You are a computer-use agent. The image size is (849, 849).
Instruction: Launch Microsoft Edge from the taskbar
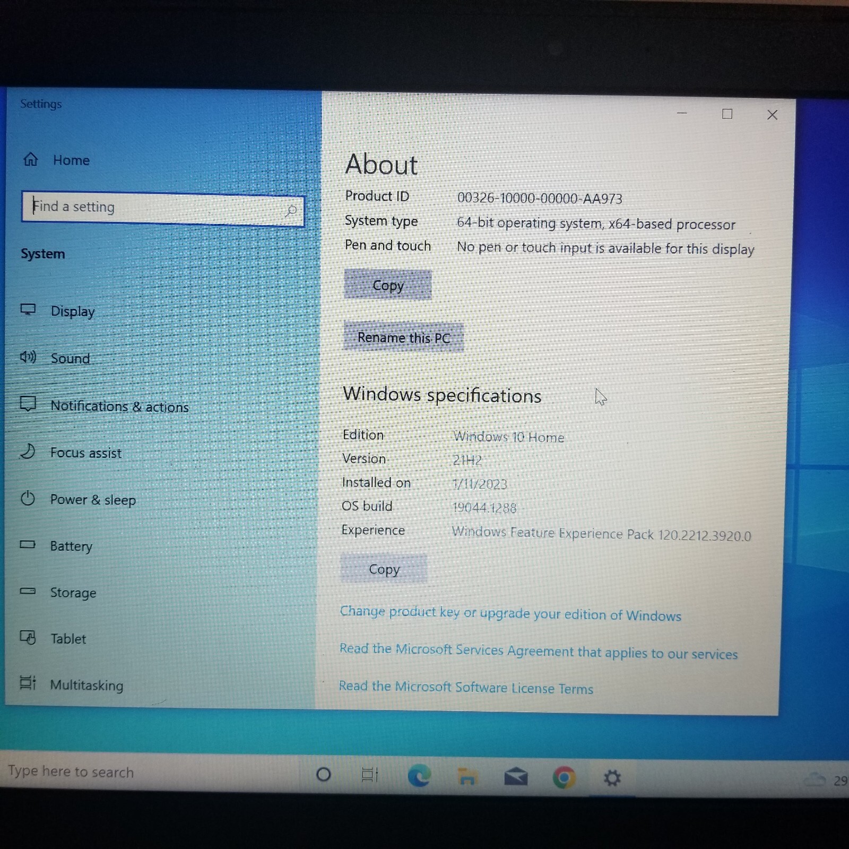point(419,776)
